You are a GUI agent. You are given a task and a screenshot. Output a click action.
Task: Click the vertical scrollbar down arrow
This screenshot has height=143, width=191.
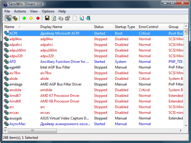186,126
